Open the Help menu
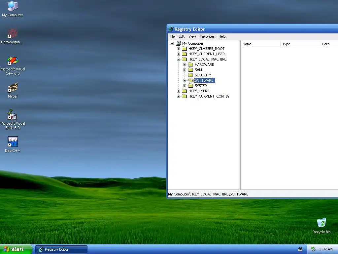Viewport: 338px width, 254px height. point(222,36)
